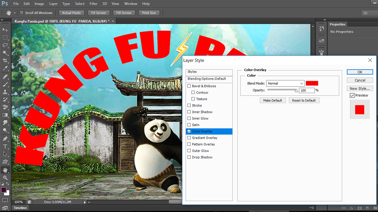378x212 pixels.
Task: Select the Dodge tool
Action: tap(5, 130)
